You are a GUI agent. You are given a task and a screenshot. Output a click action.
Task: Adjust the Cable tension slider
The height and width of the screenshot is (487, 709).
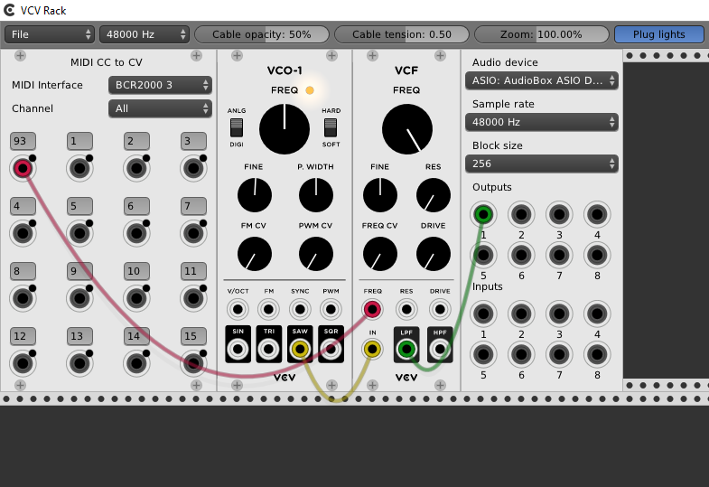pyautogui.click(x=402, y=34)
